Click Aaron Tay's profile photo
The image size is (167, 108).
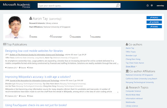pos(15,27)
